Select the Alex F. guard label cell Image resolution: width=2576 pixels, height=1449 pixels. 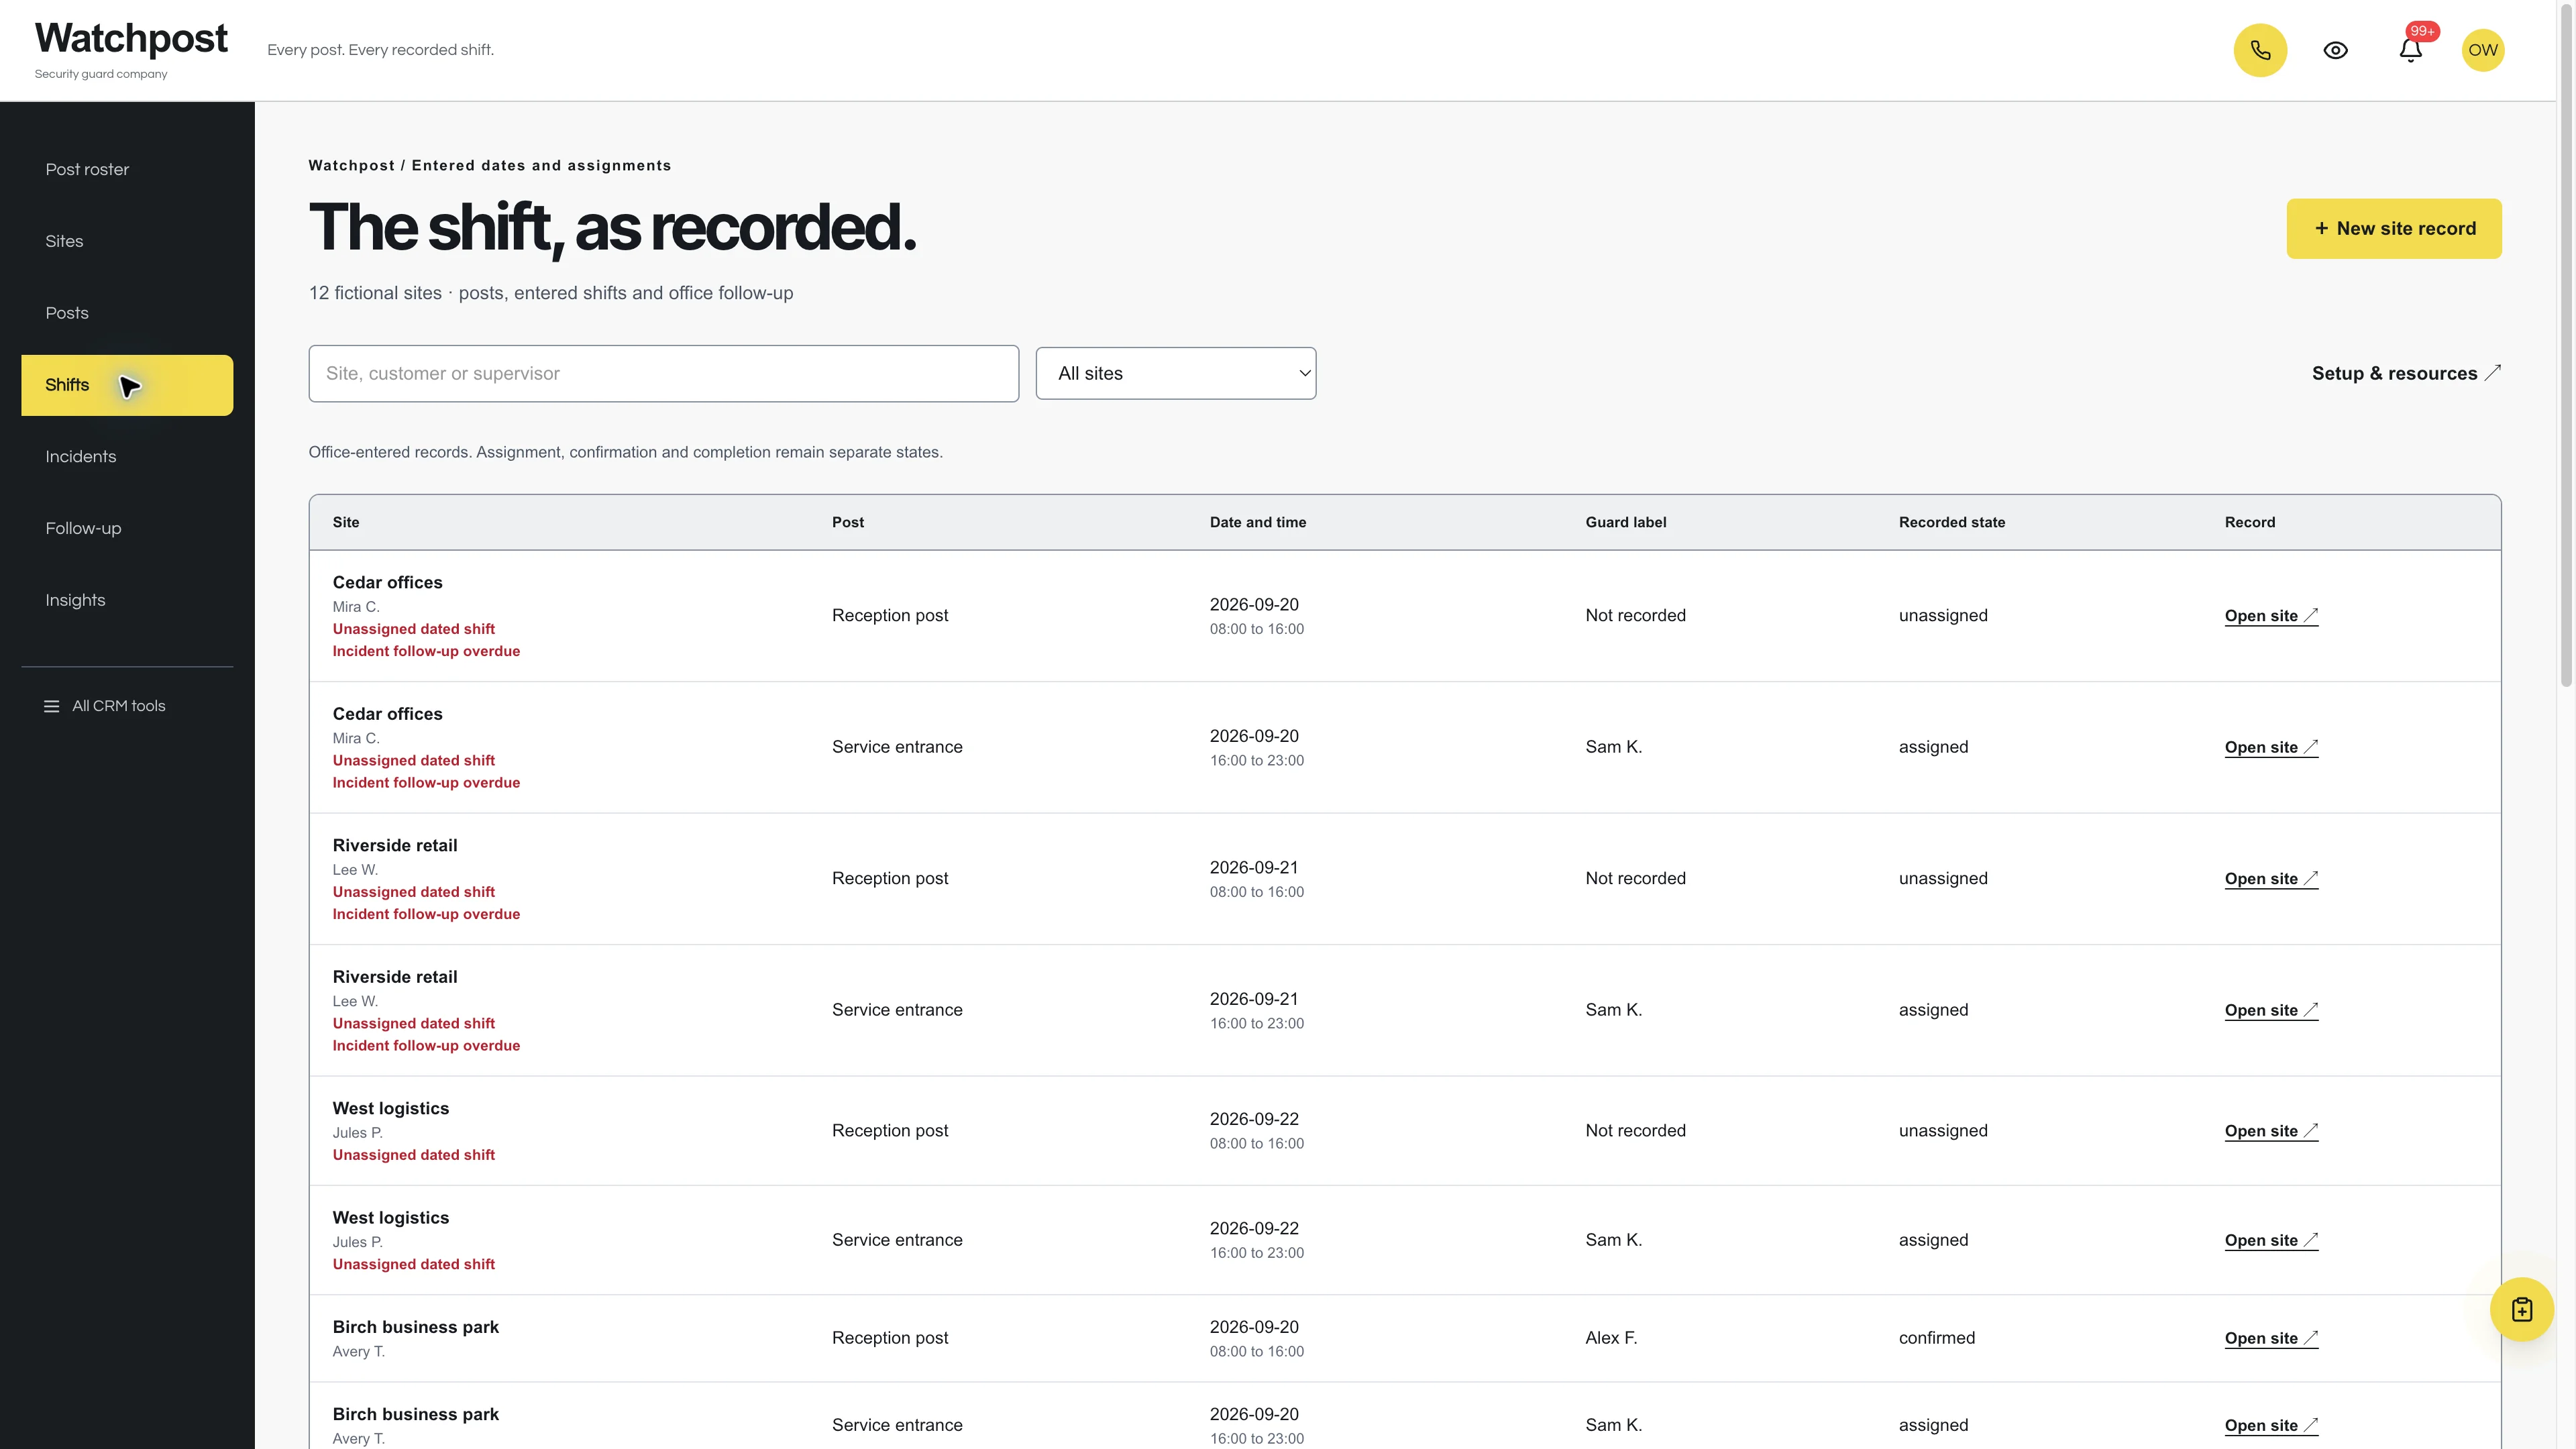tap(1611, 1338)
